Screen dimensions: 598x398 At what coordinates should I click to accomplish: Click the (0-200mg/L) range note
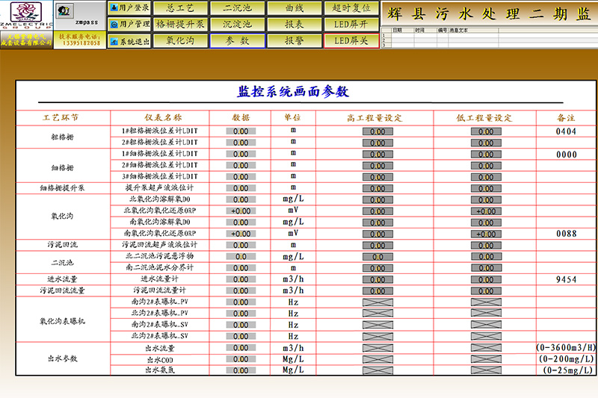(566, 359)
